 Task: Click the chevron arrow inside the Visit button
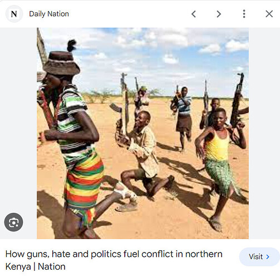(268, 257)
